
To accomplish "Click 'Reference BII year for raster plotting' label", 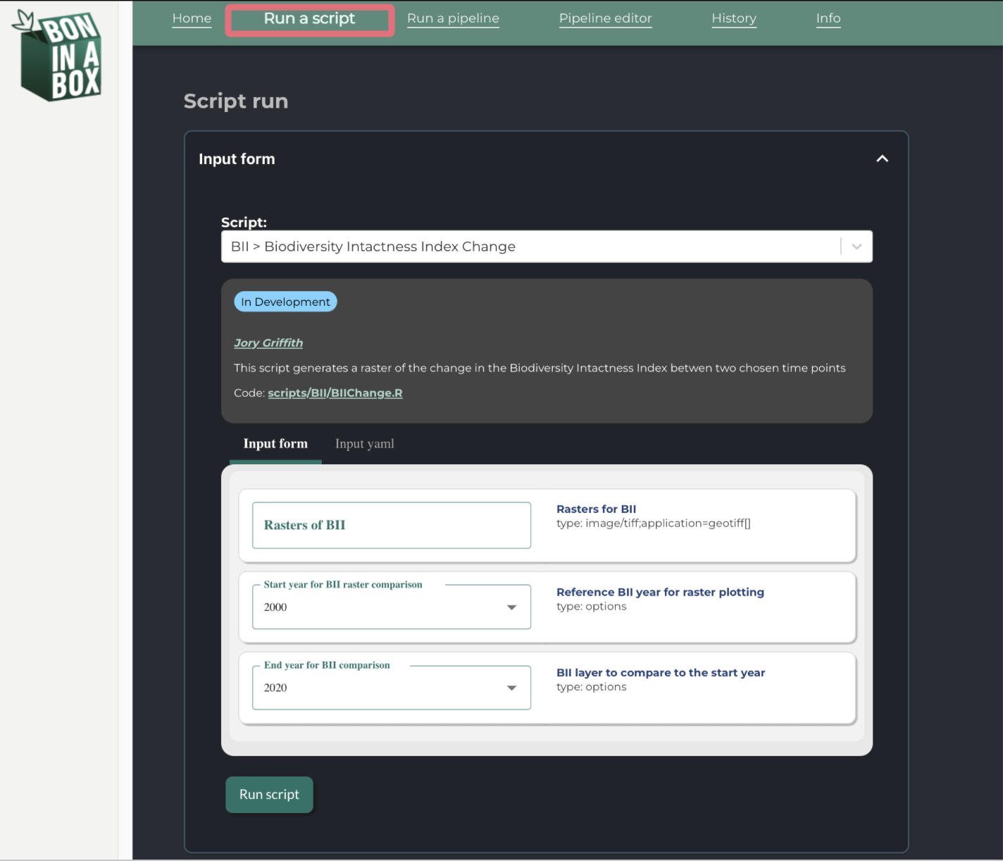I will (x=660, y=592).
